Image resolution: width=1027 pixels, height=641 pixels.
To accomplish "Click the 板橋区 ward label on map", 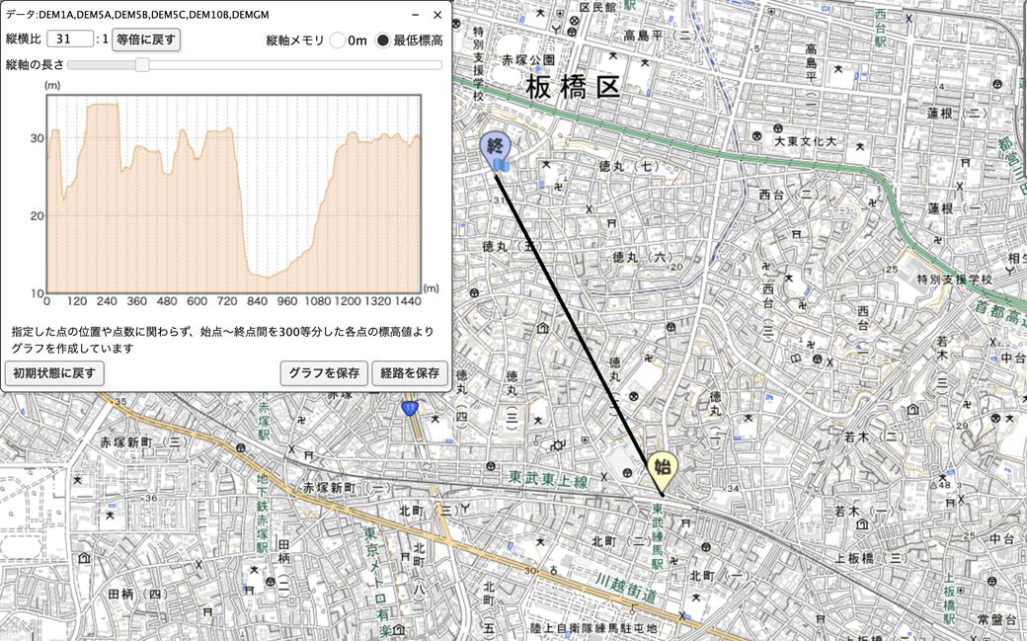I will coord(573,88).
